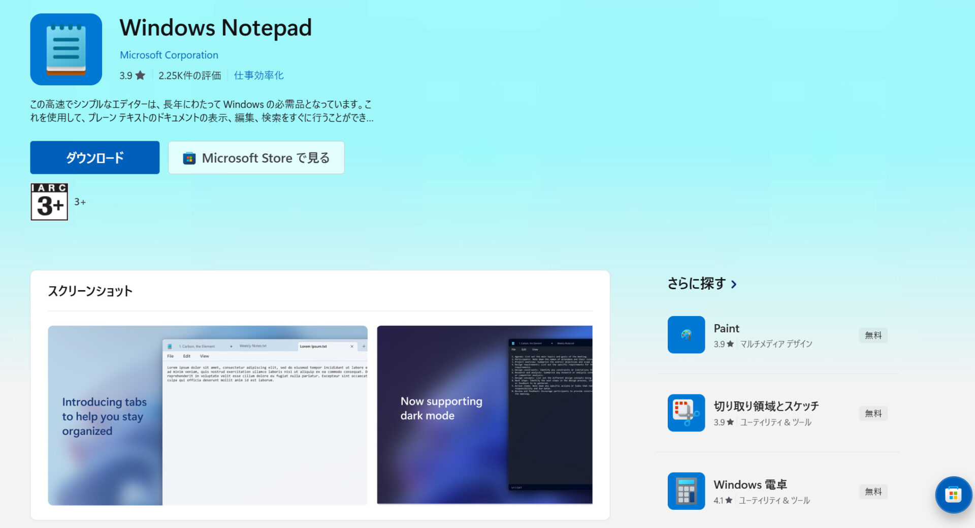Open the Microsoft Corporation publisher link
Viewport: 975px width, 528px height.
[169, 55]
